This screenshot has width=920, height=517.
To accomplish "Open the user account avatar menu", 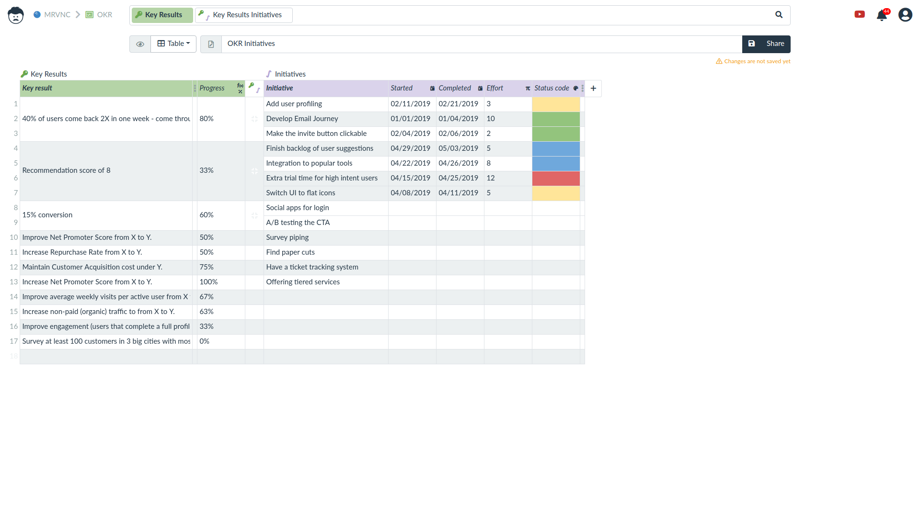I will coord(905,15).
